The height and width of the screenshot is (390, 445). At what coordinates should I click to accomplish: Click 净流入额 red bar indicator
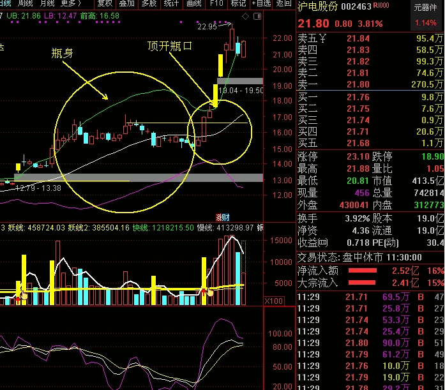[362, 271]
